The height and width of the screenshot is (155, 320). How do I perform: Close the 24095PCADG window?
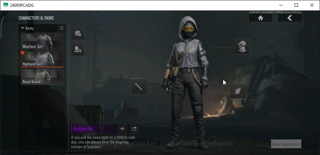click(312, 5)
